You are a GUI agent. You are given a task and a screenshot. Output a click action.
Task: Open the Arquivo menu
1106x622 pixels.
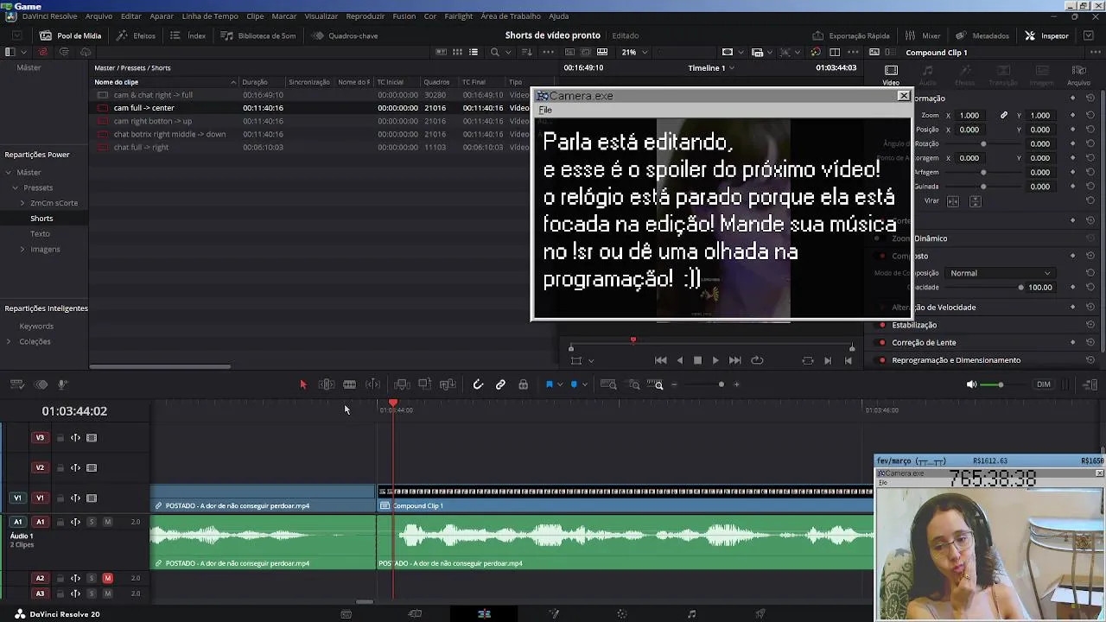(99, 16)
